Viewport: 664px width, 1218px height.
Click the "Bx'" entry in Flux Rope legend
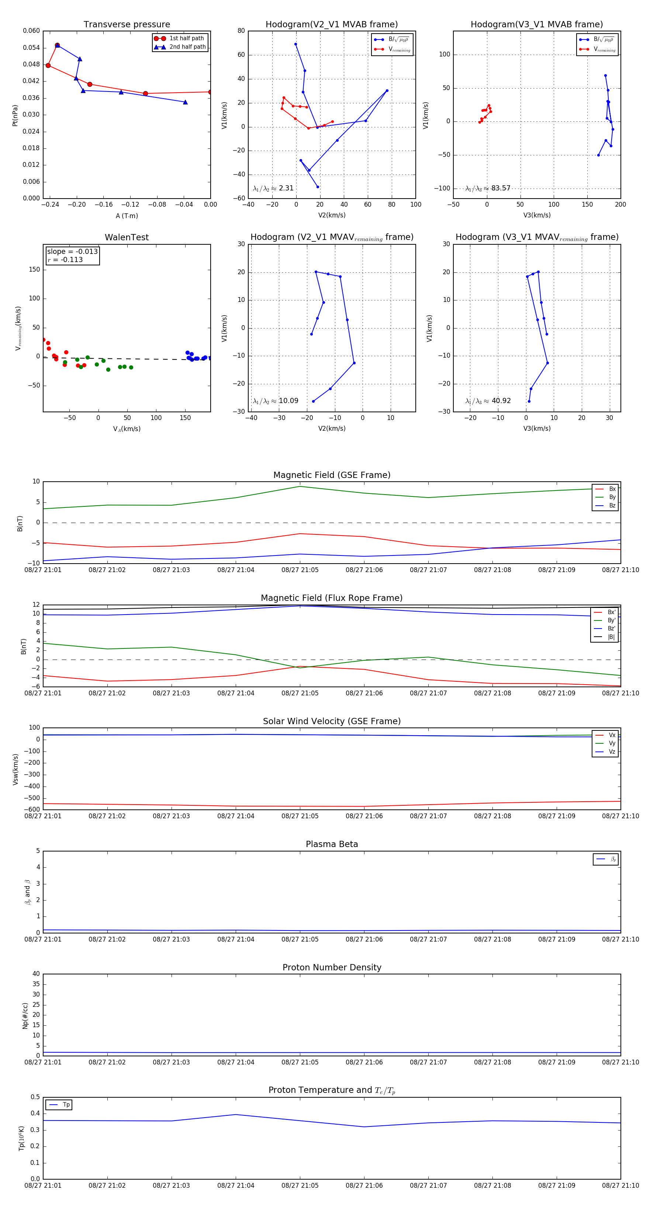(605, 612)
